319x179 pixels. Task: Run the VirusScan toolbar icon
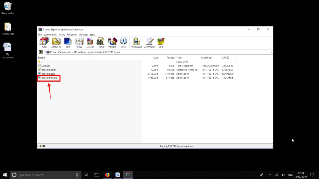click(136, 43)
